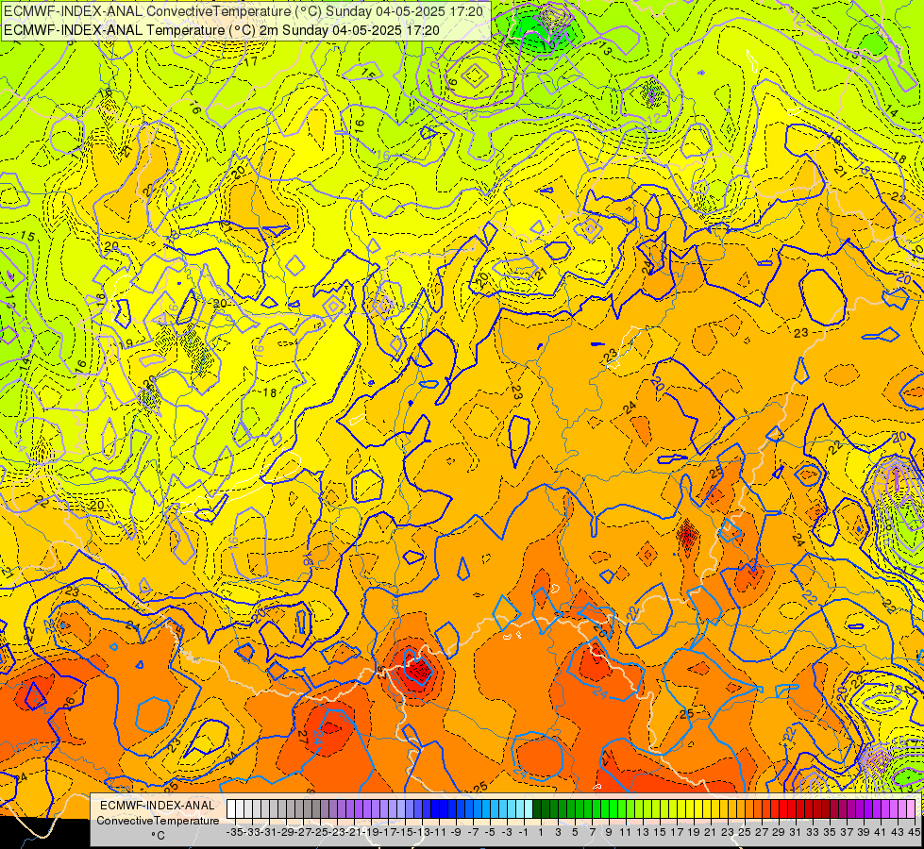Select the bright green swatch above 9

607,808
